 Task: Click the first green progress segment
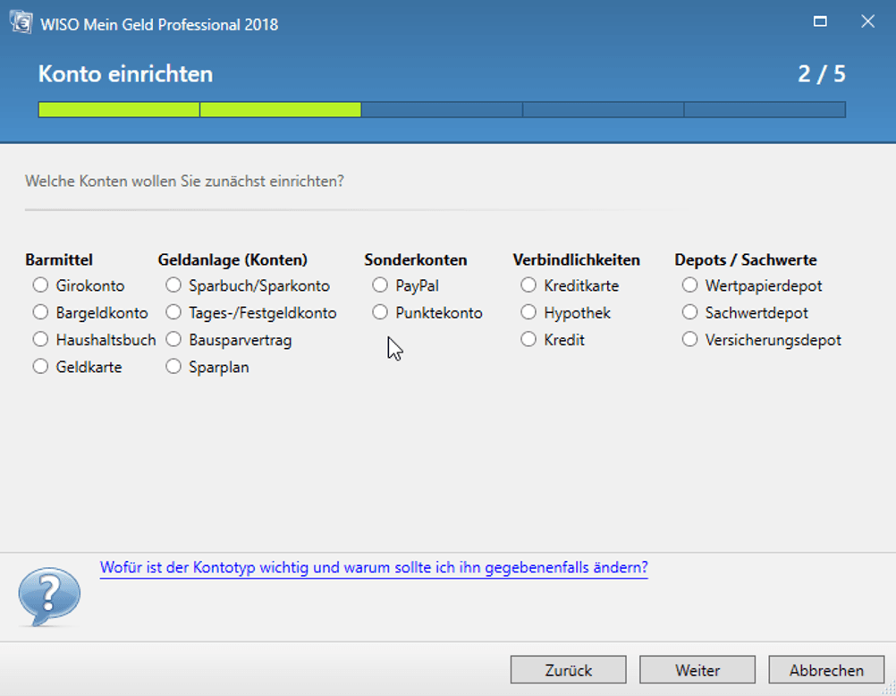pyautogui.click(x=119, y=110)
